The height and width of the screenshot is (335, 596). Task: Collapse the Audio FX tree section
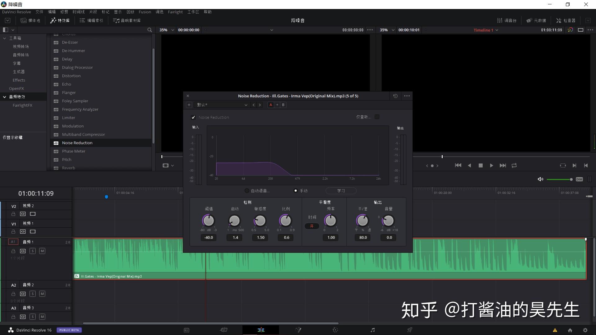point(5,97)
